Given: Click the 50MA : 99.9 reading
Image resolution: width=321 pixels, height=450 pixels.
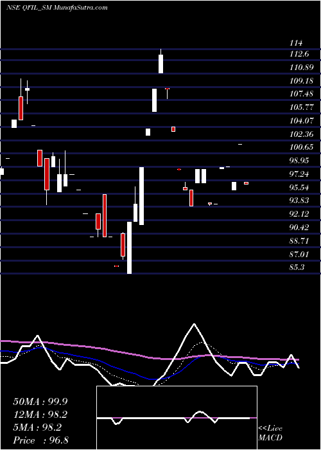Looking at the screenshot, I should pyautogui.click(x=40, y=402).
